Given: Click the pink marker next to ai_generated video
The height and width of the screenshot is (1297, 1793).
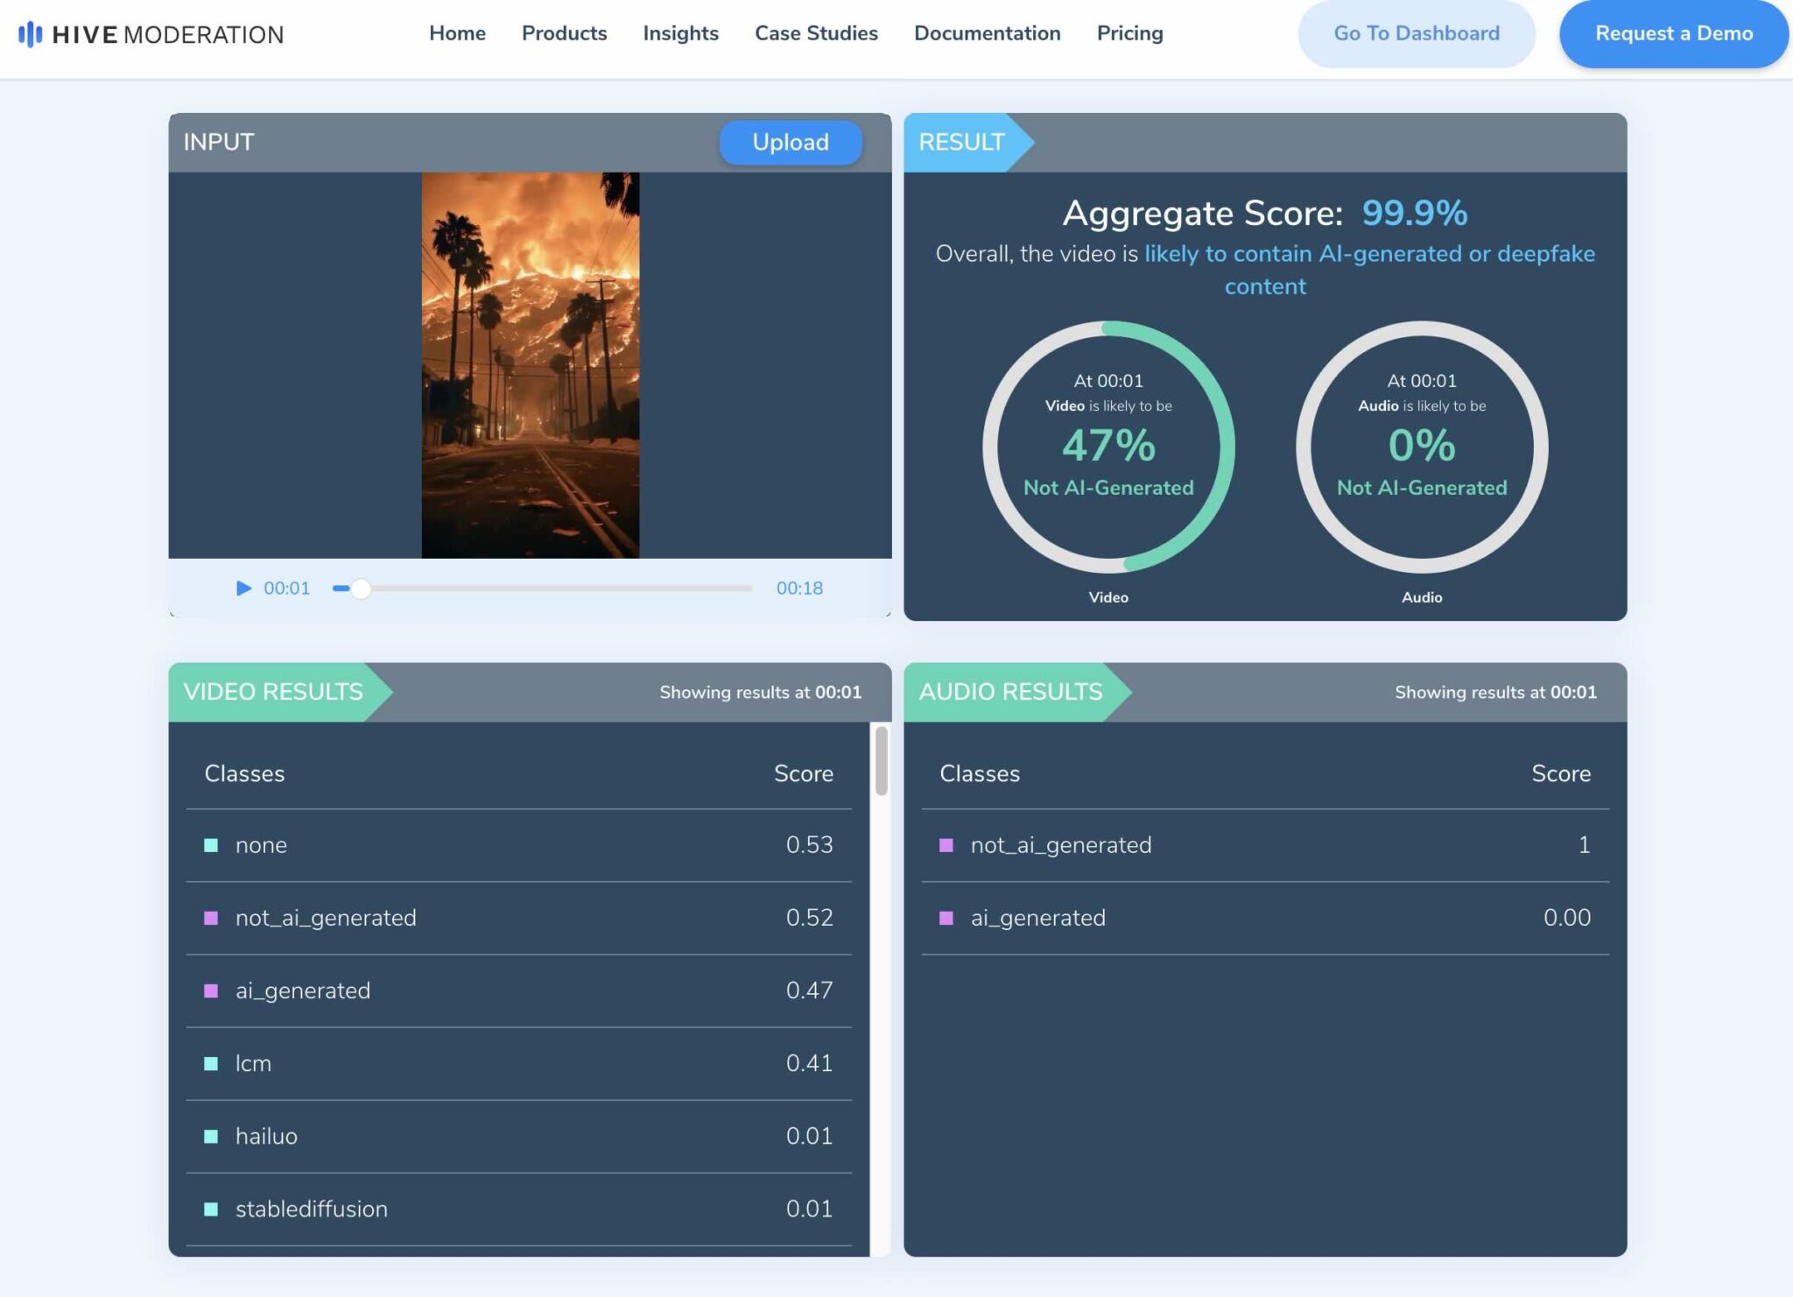Looking at the screenshot, I should point(211,990).
